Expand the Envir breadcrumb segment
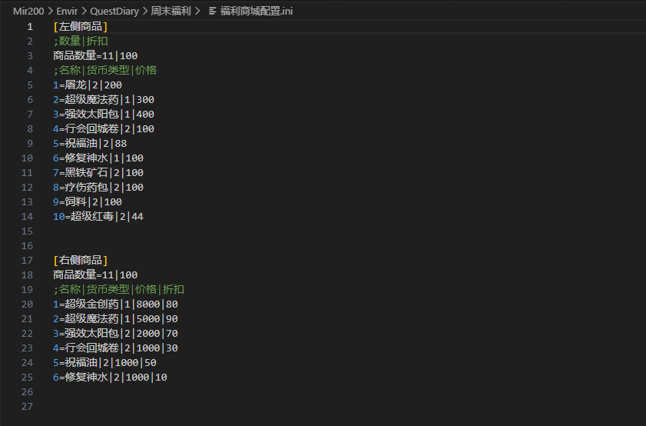 (x=67, y=11)
